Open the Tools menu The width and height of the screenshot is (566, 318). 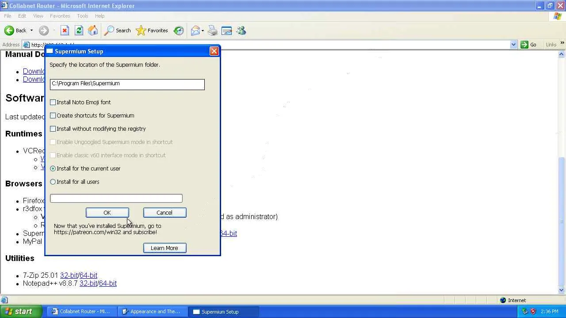pyautogui.click(x=83, y=16)
